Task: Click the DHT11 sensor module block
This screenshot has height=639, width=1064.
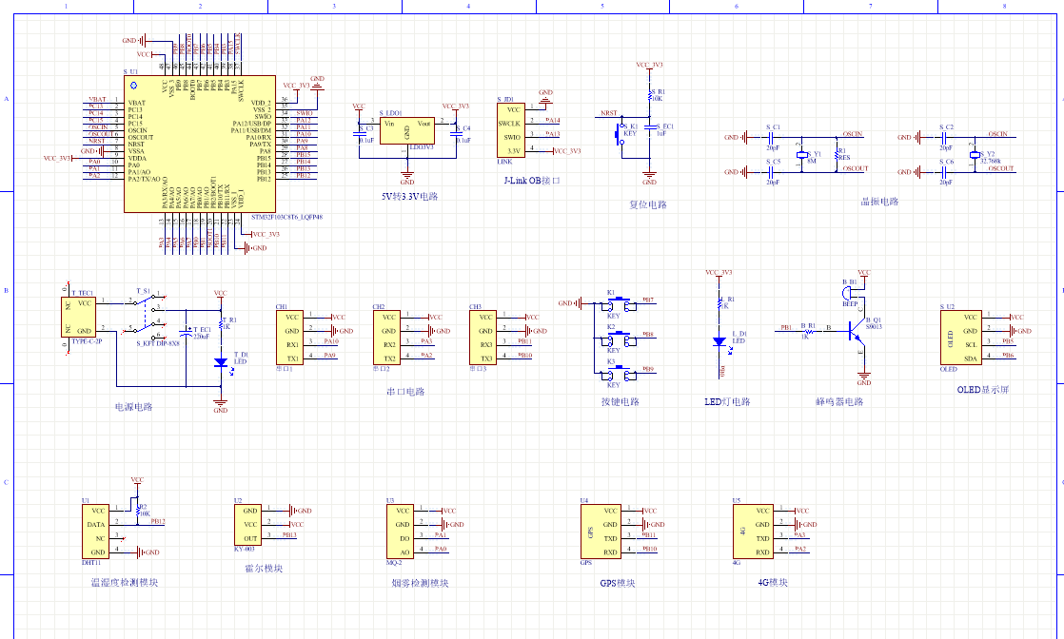Action: click(95, 532)
